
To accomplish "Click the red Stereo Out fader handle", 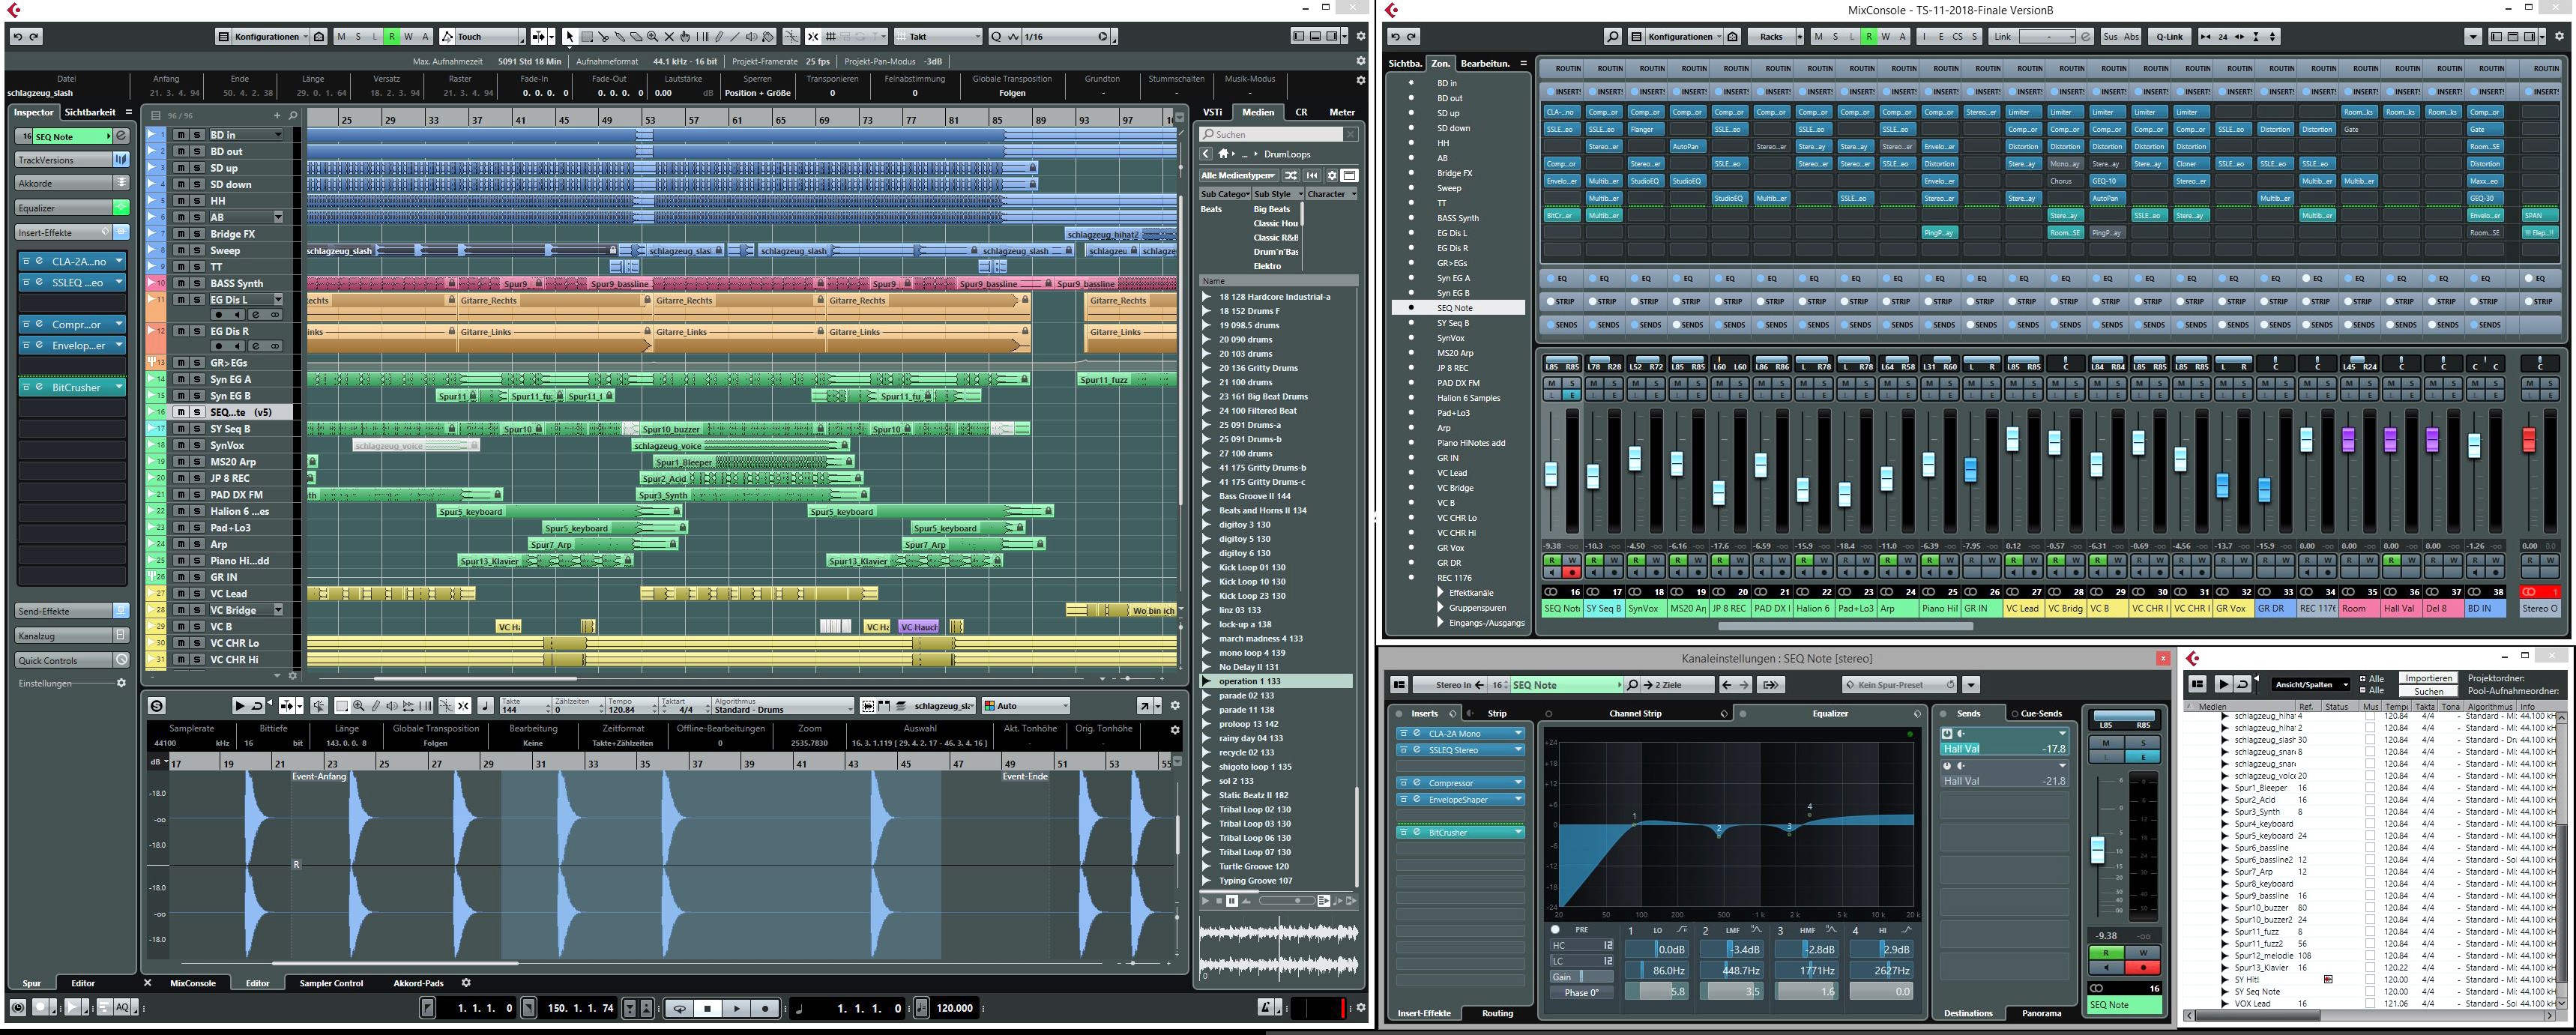I will (x=2530, y=440).
